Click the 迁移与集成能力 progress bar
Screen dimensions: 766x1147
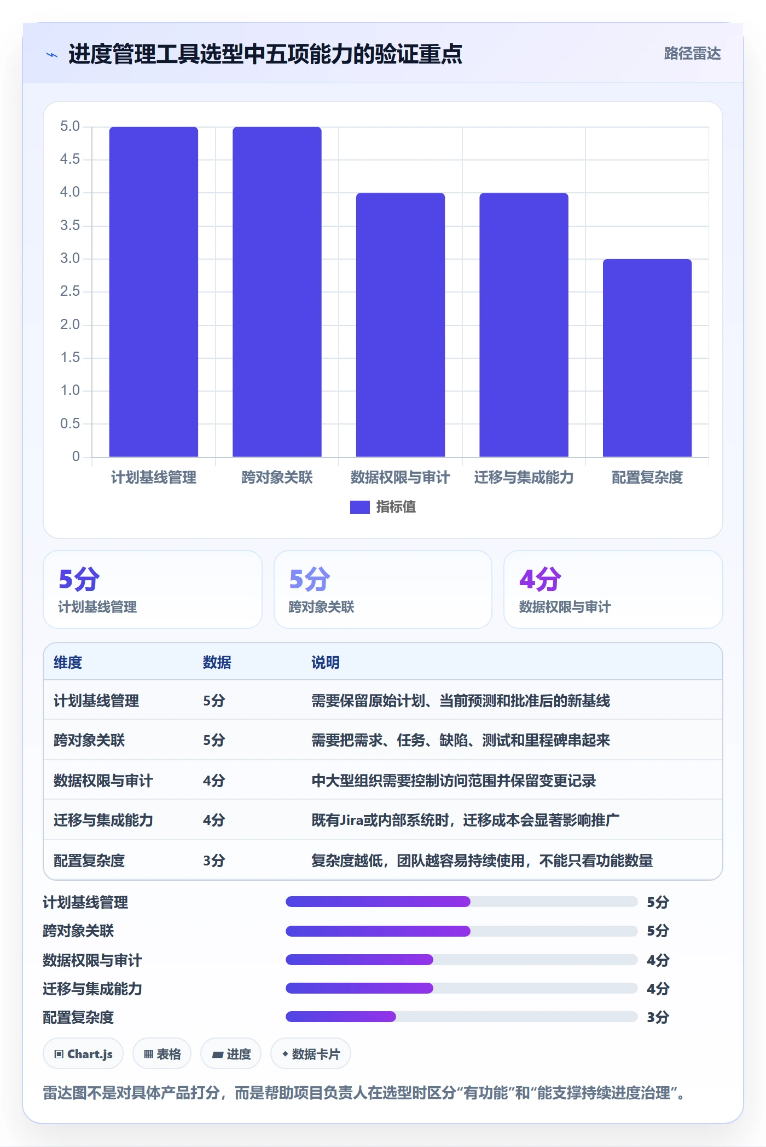point(461,988)
